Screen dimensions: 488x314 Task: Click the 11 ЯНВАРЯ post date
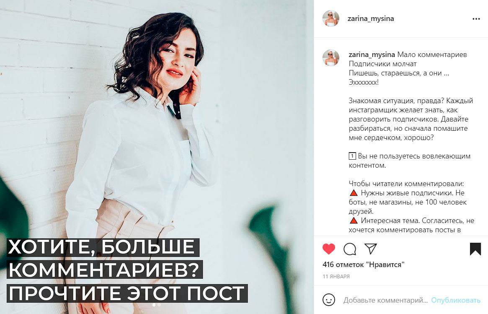336,276
